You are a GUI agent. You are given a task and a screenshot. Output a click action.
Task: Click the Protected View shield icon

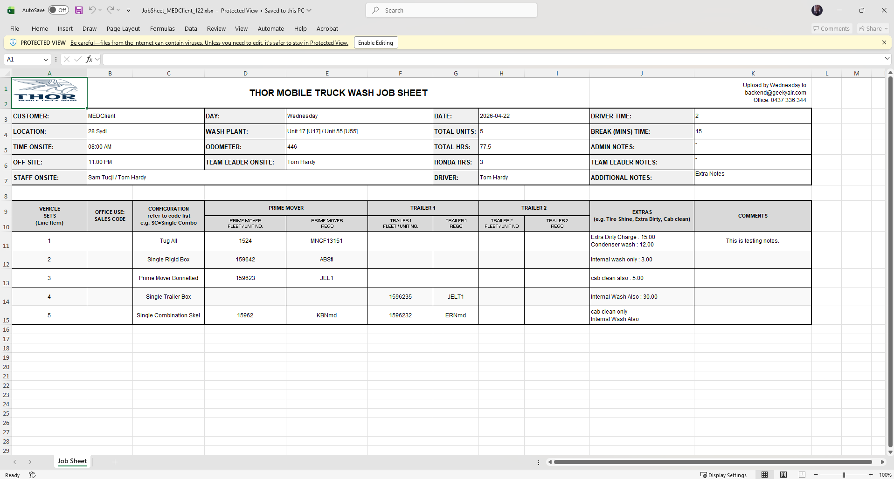[x=13, y=42]
